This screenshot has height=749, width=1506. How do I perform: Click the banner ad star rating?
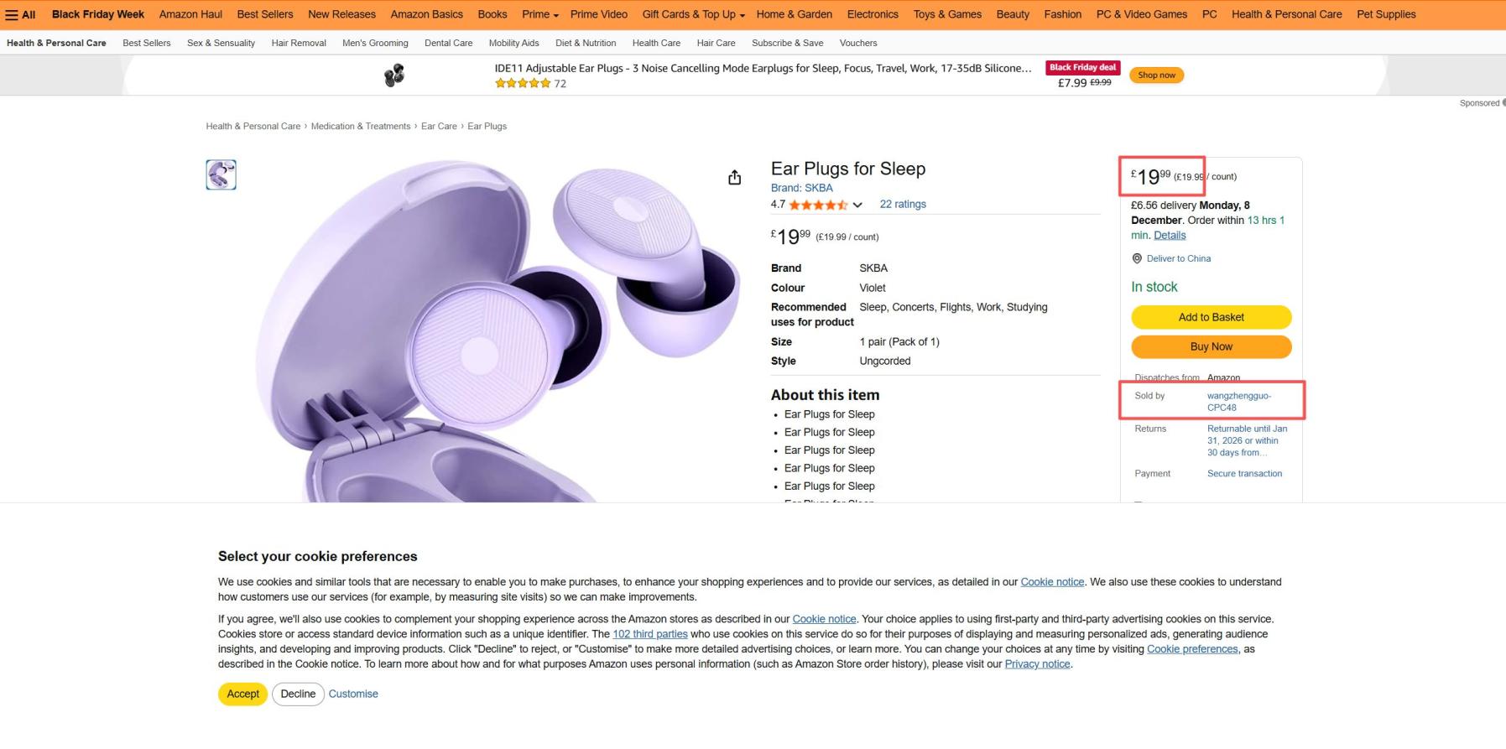pyautogui.click(x=523, y=83)
